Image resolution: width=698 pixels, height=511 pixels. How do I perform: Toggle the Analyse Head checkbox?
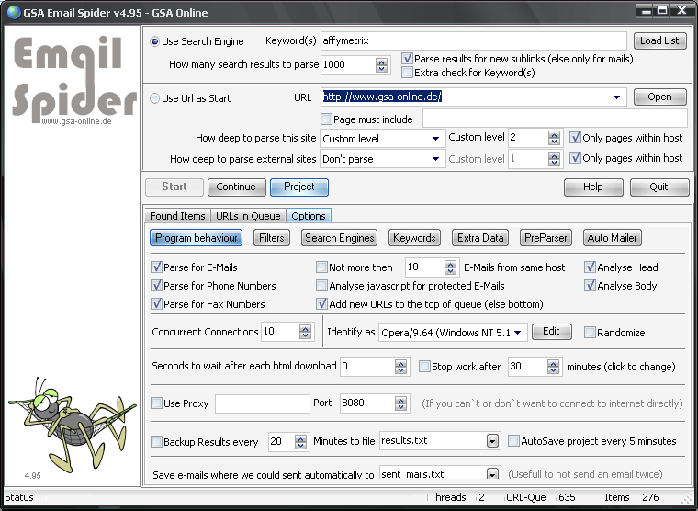[590, 267]
